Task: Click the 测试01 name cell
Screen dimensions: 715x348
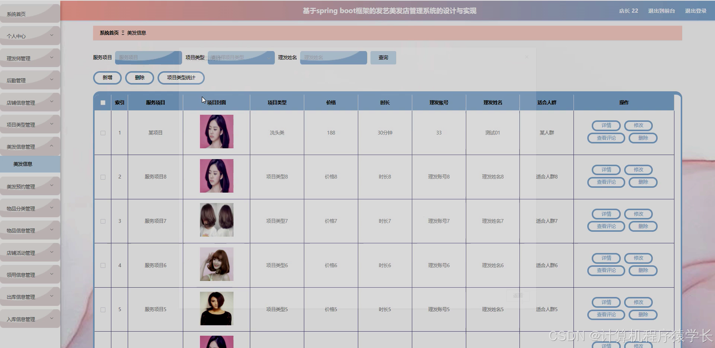Action: pos(493,133)
